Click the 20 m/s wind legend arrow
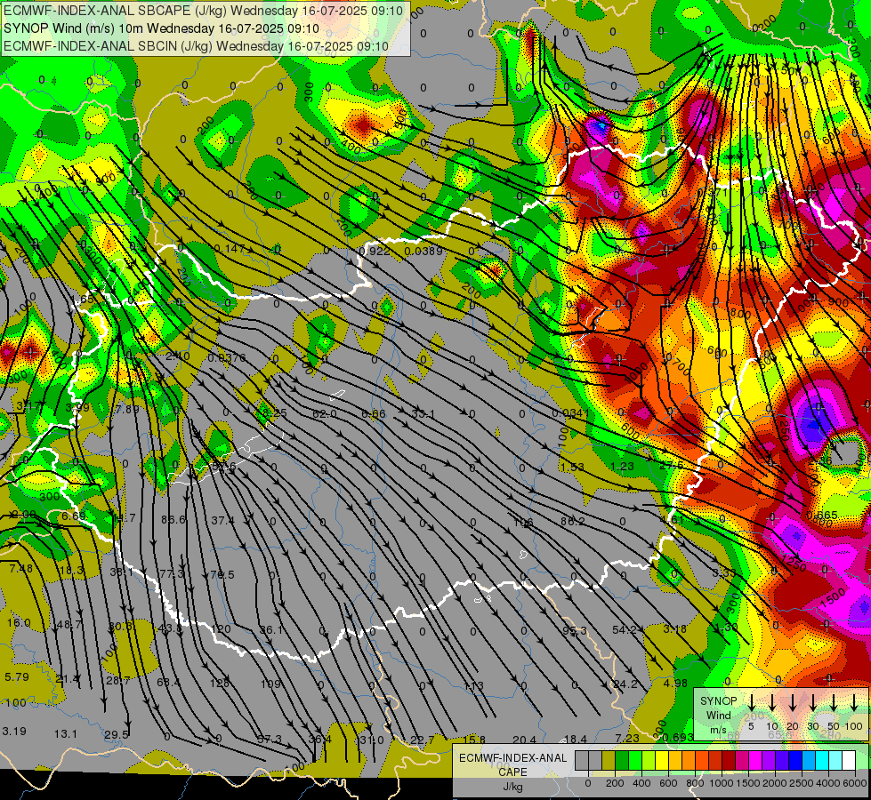Image resolution: width=871 pixels, height=800 pixels. 792,702
